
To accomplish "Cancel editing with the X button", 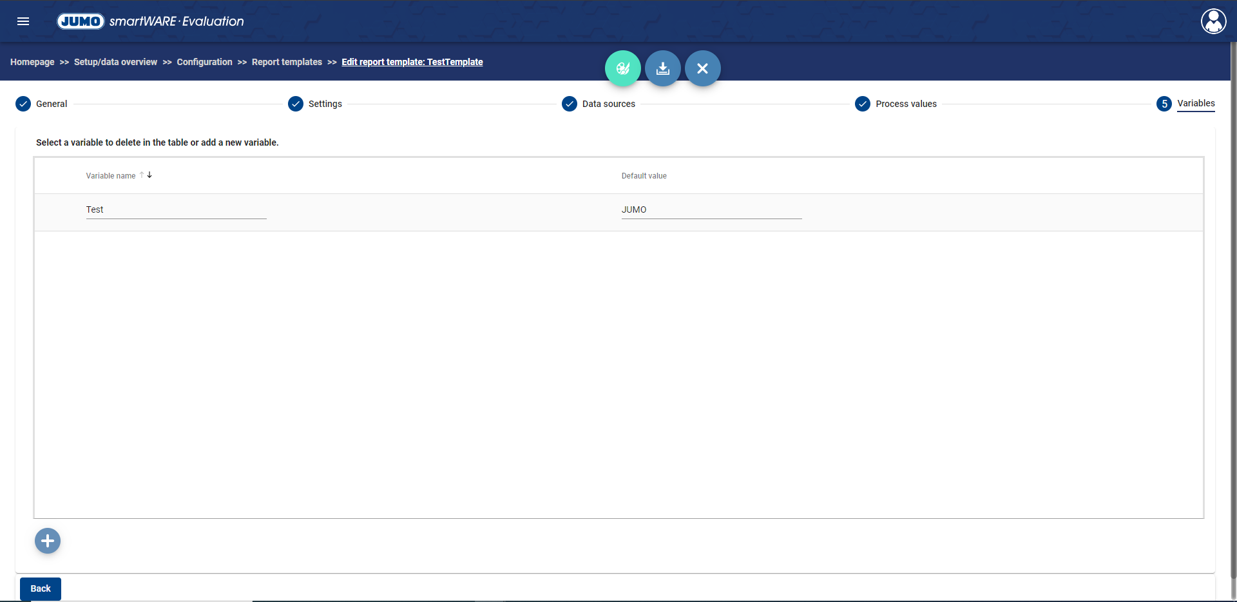I will [x=702, y=68].
